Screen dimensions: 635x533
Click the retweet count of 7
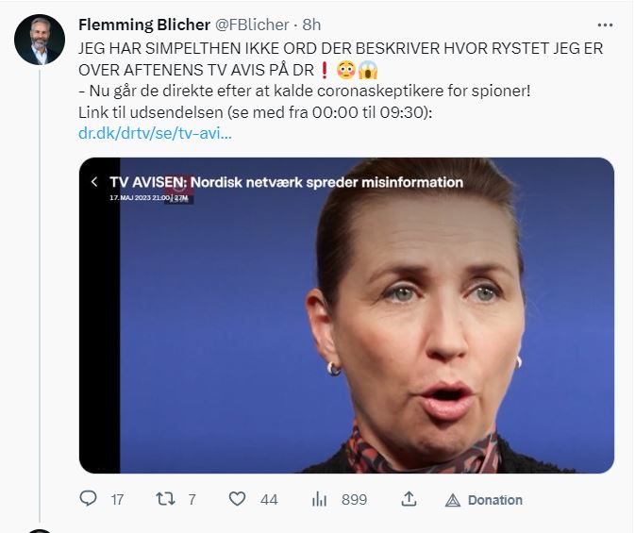tap(192, 500)
